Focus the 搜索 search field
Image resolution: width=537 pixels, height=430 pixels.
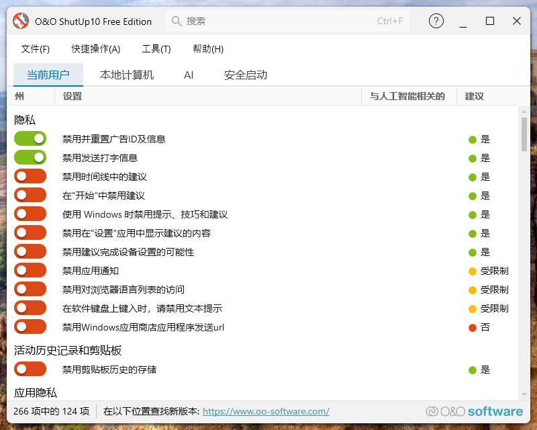coord(287,21)
